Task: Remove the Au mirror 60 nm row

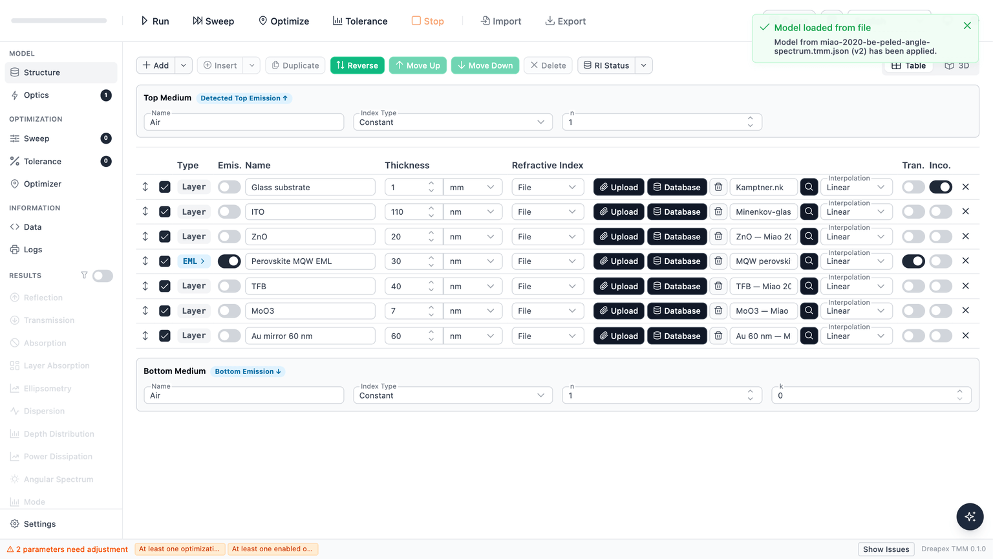Action: 965,336
